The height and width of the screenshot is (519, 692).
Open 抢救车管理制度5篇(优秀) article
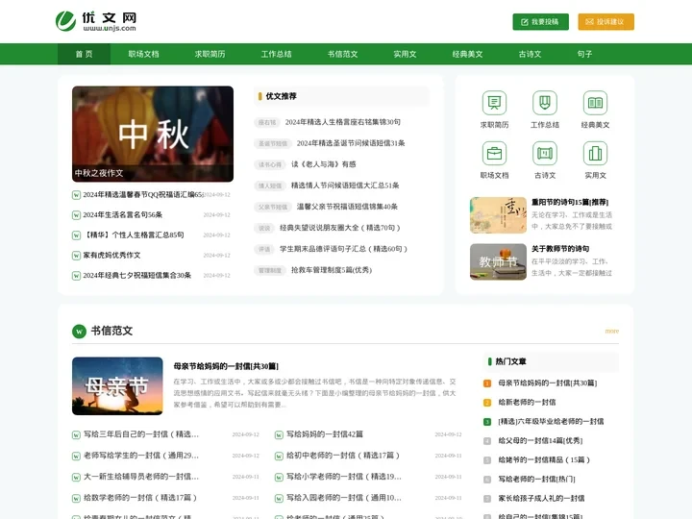332,270
